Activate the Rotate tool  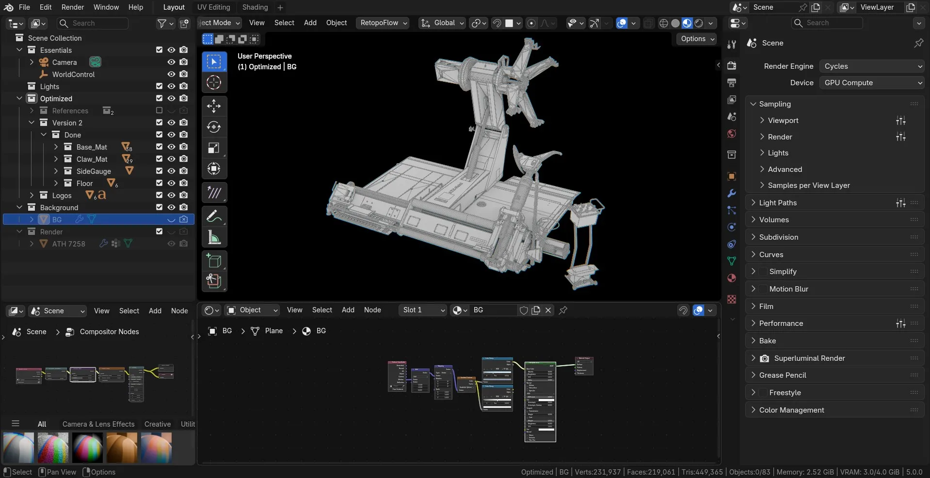214,127
